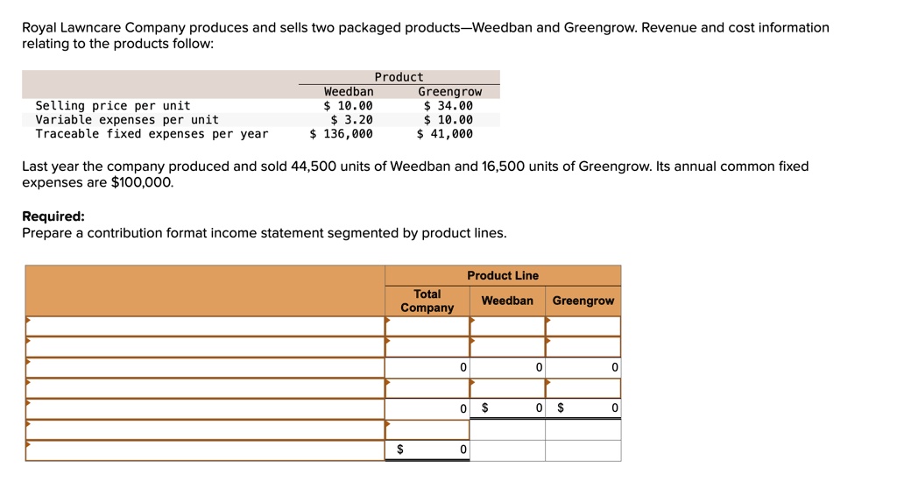The image size is (897, 489).
Task: Select fourth-row Weedban input cell
Action: click(x=507, y=388)
